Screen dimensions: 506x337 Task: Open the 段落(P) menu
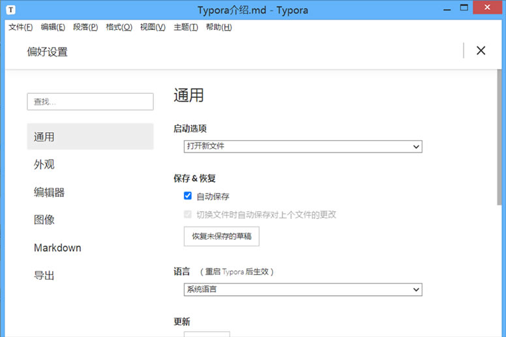(x=85, y=27)
